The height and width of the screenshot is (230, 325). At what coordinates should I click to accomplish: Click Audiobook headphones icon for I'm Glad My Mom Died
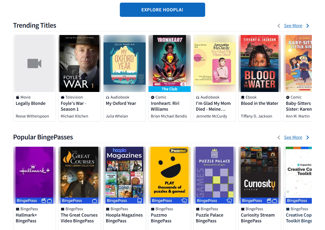coord(198,97)
